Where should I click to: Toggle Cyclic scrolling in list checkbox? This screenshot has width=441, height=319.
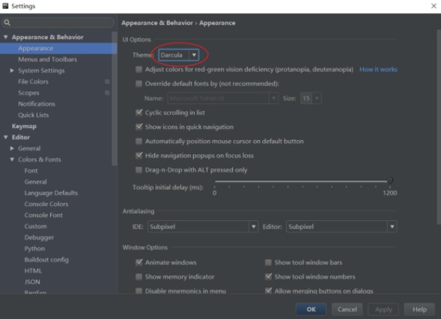click(139, 112)
